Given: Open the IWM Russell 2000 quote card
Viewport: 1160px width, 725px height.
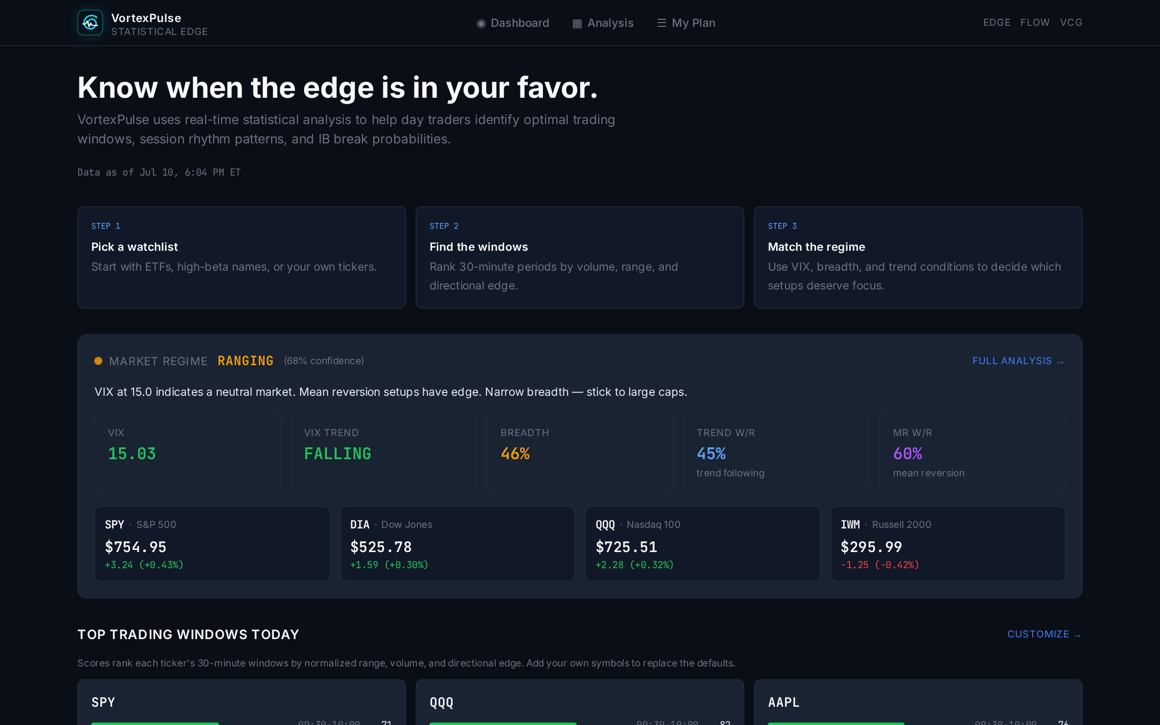Looking at the screenshot, I should click(x=948, y=543).
